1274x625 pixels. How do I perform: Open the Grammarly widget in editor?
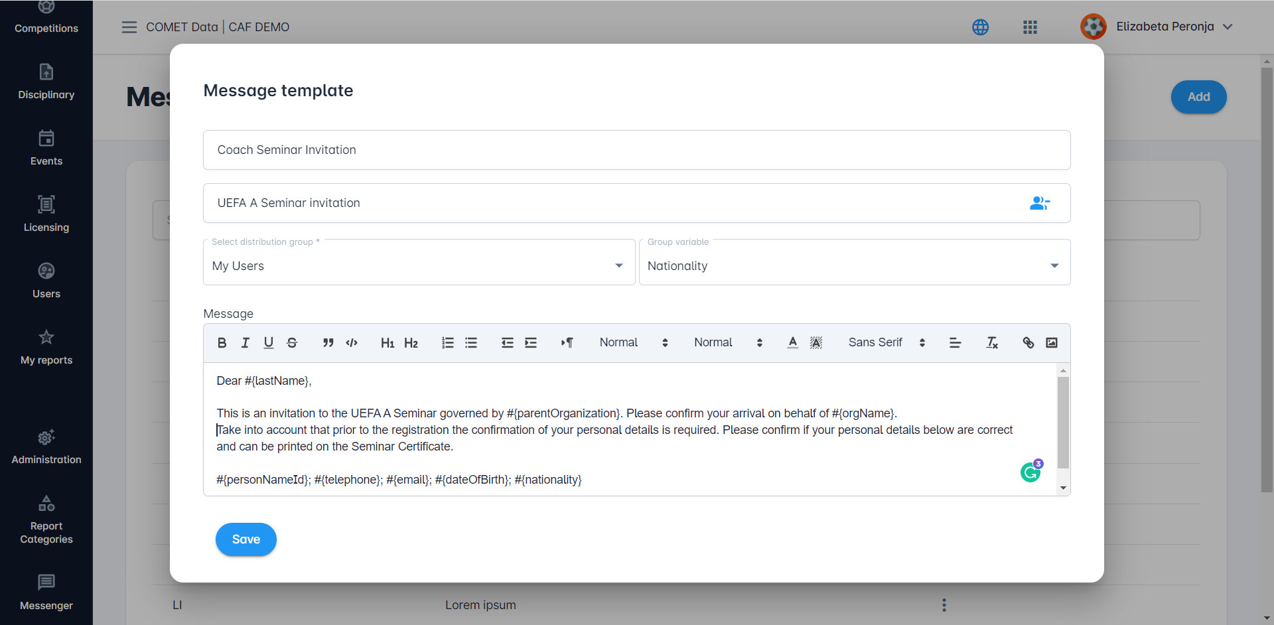(1030, 472)
